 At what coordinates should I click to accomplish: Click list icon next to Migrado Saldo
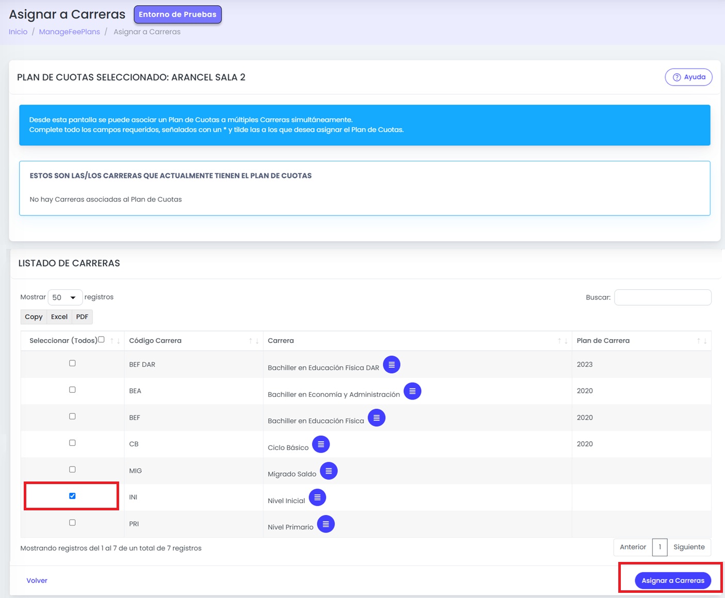pos(328,471)
